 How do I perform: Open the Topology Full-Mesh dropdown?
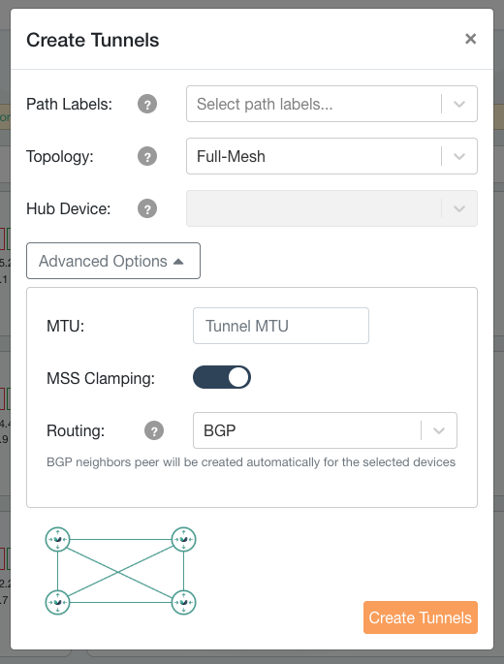click(331, 156)
